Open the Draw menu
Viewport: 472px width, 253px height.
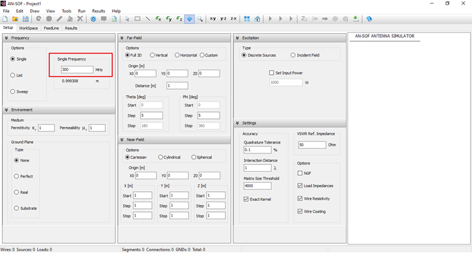tap(34, 11)
